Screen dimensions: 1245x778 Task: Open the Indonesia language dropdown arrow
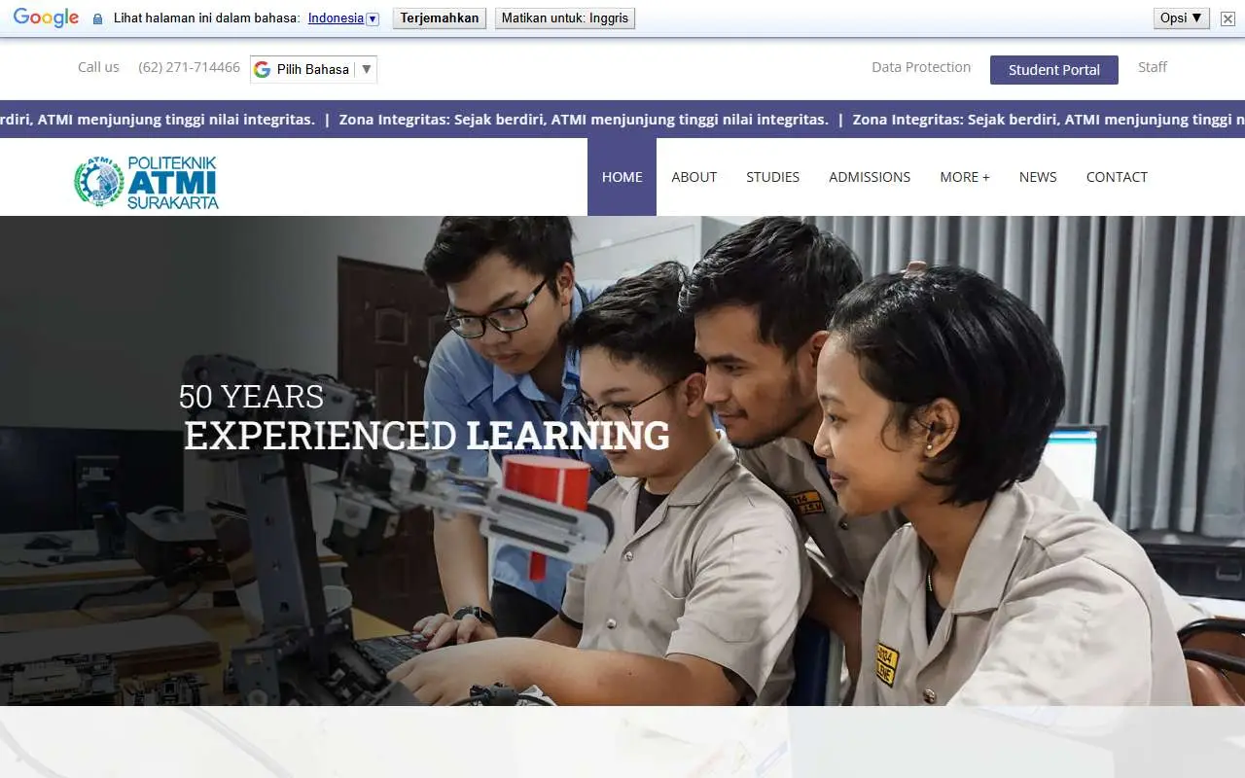pyautogui.click(x=373, y=18)
